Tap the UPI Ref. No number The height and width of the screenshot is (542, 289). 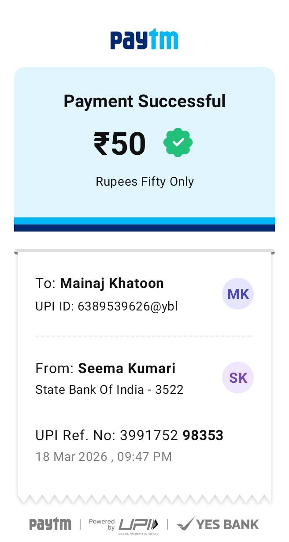(172, 436)
